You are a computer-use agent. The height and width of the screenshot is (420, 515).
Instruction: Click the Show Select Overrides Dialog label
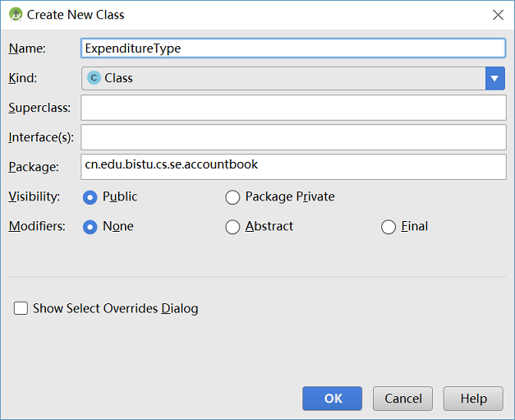pyautogui.click(x=116, y=308)
